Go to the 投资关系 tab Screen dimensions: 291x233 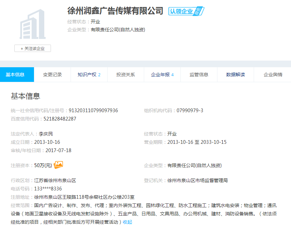click(126, 75)
